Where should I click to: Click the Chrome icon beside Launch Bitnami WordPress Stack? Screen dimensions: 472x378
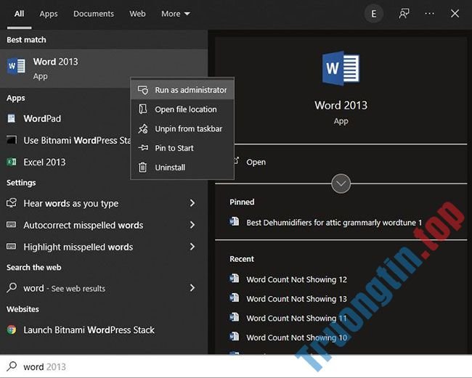pos(12,329)
